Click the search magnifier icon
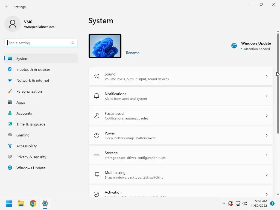 72,43
